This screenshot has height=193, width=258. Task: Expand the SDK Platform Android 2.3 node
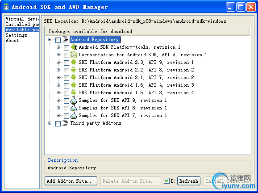[58, 62]
